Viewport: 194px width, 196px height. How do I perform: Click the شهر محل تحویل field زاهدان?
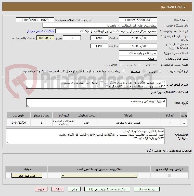138,59
